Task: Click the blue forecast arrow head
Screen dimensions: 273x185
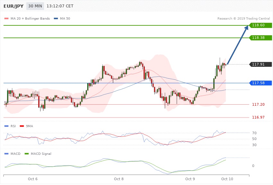Action: point(246,28)
